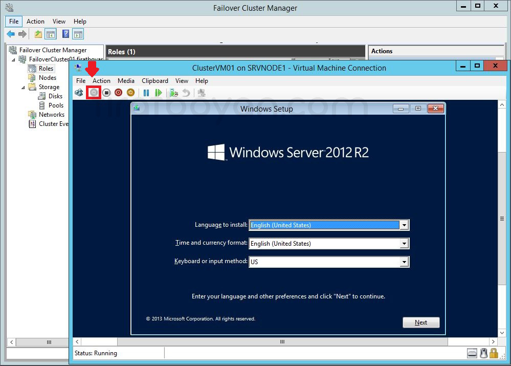Image resolution: width=511 pixels, height=366 pixels.
Task: Click the Enhanced Session toolbar icon
Action: pos(202,93)
